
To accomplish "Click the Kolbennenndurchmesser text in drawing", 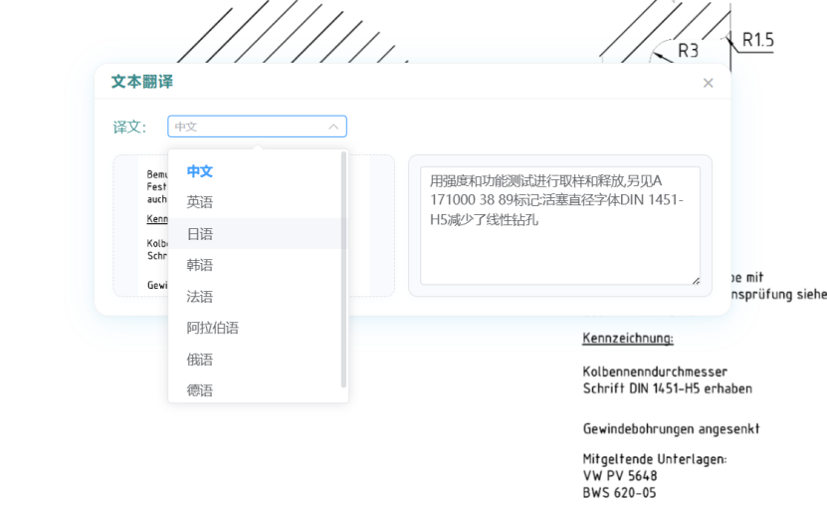I will tap(655, 372).
